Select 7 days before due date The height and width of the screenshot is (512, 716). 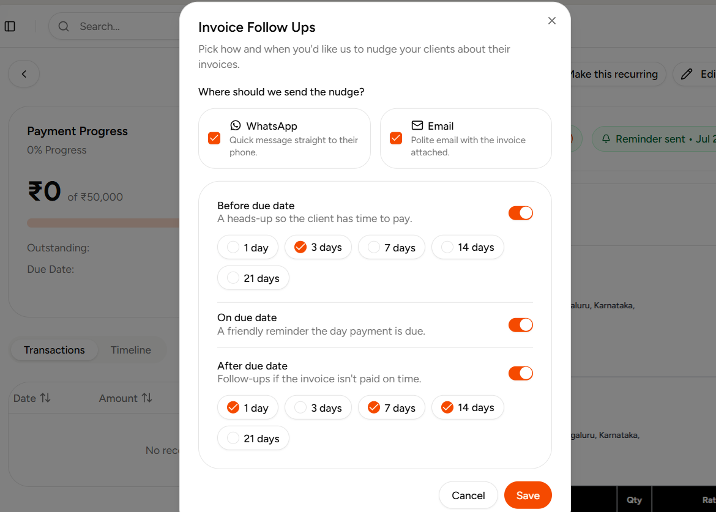click(391, 247)
